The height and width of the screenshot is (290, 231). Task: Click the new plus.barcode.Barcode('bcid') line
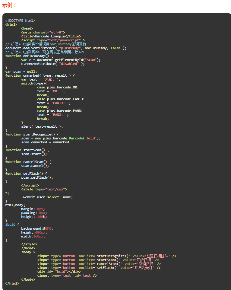(61, 138)
